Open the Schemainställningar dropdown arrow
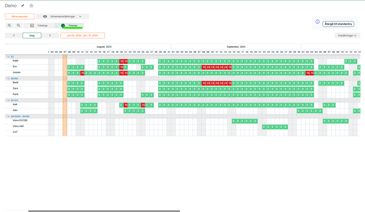This screenshot has width=365, height=212. pos(80,16)
